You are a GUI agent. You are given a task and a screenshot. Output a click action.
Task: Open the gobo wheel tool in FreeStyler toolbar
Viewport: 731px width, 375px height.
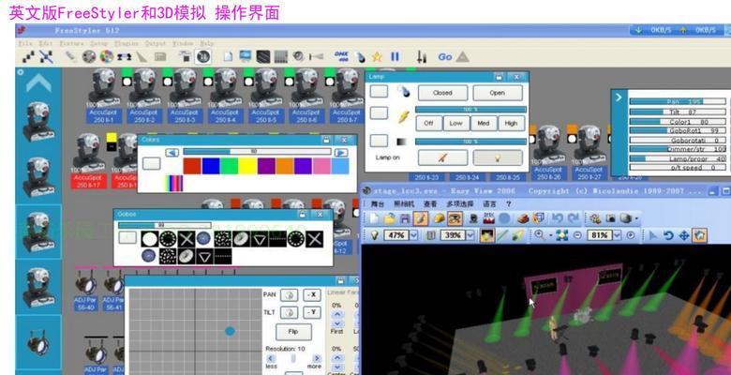[x=89, y=57]
